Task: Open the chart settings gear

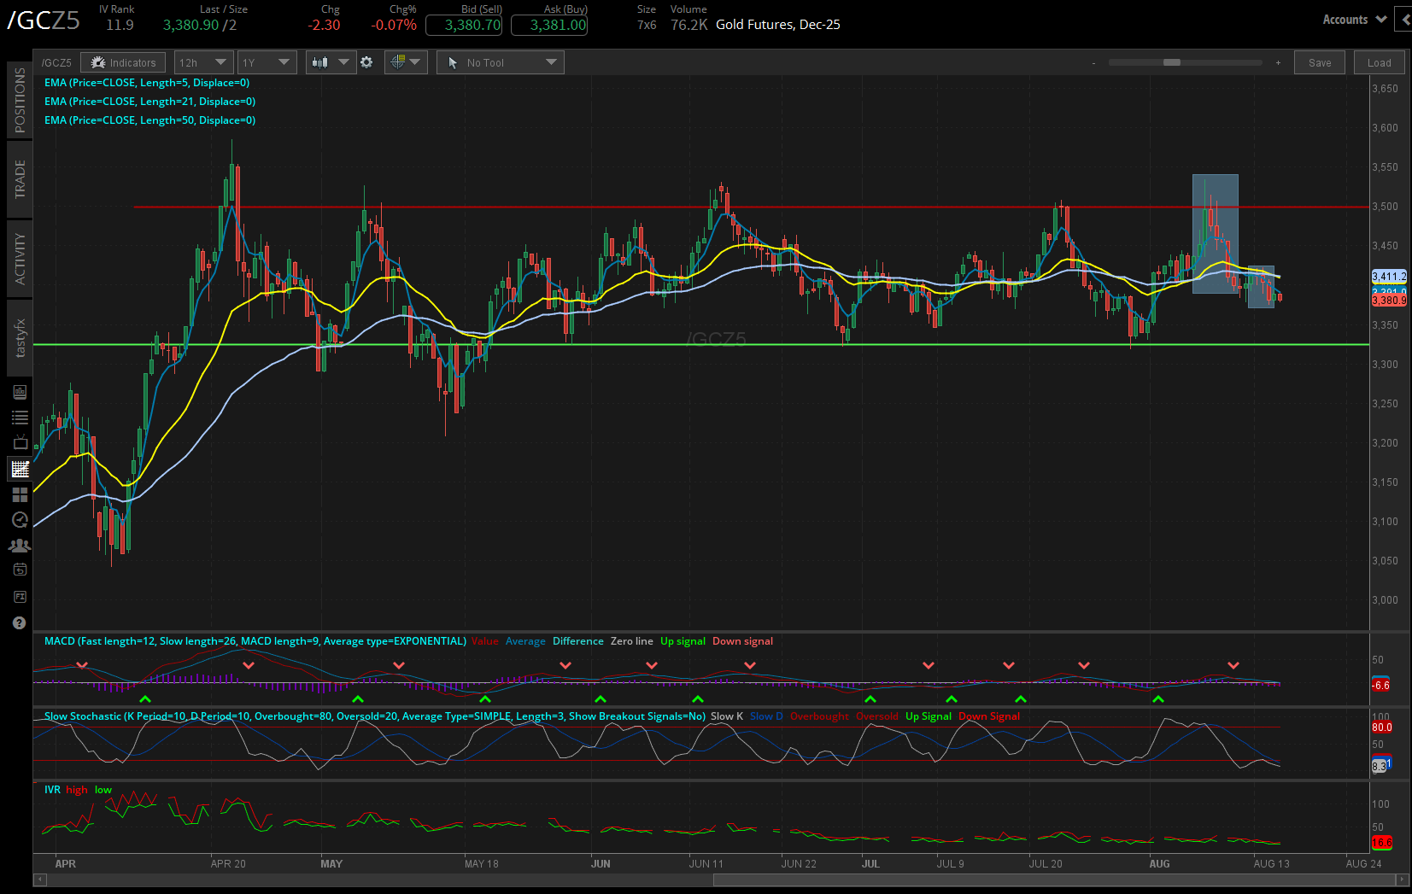Action: tap(366, 61)
